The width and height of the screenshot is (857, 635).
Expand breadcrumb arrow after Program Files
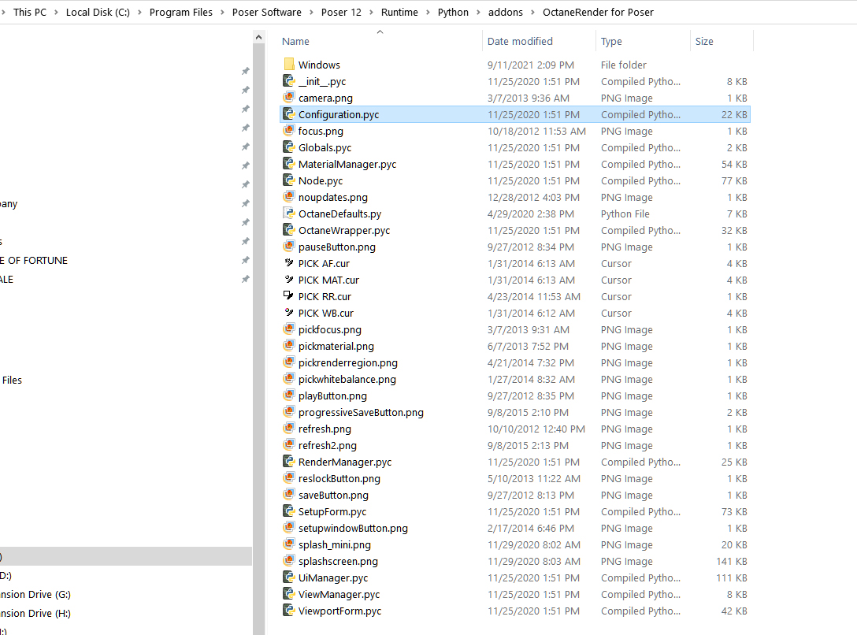[222, 12]
